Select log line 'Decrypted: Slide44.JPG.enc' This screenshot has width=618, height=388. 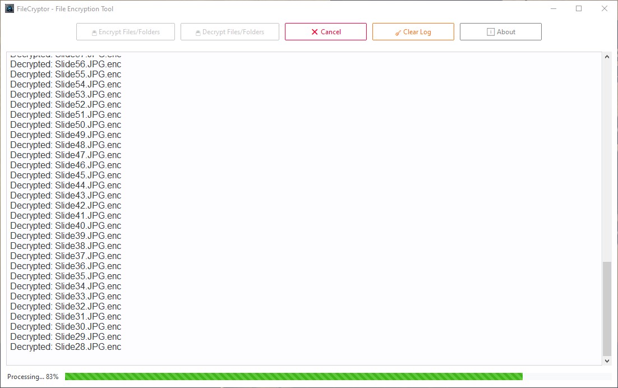(66, 185)
